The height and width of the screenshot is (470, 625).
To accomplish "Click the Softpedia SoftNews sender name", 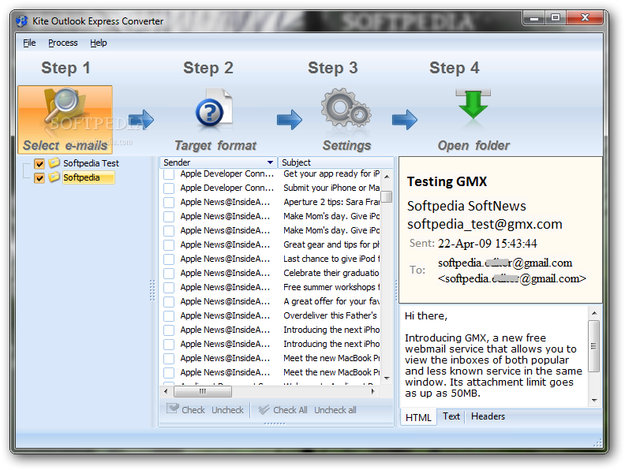I will pyautogui.click(x=466, y=206).
